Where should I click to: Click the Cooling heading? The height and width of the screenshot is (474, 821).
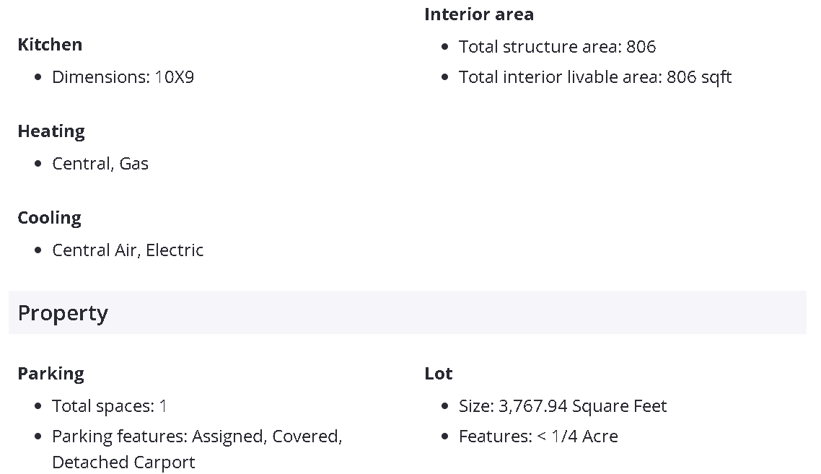tap(49, 218)
